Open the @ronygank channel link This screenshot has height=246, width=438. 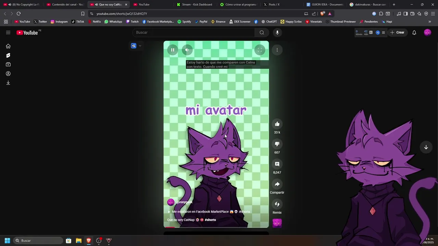coord(184,202)
